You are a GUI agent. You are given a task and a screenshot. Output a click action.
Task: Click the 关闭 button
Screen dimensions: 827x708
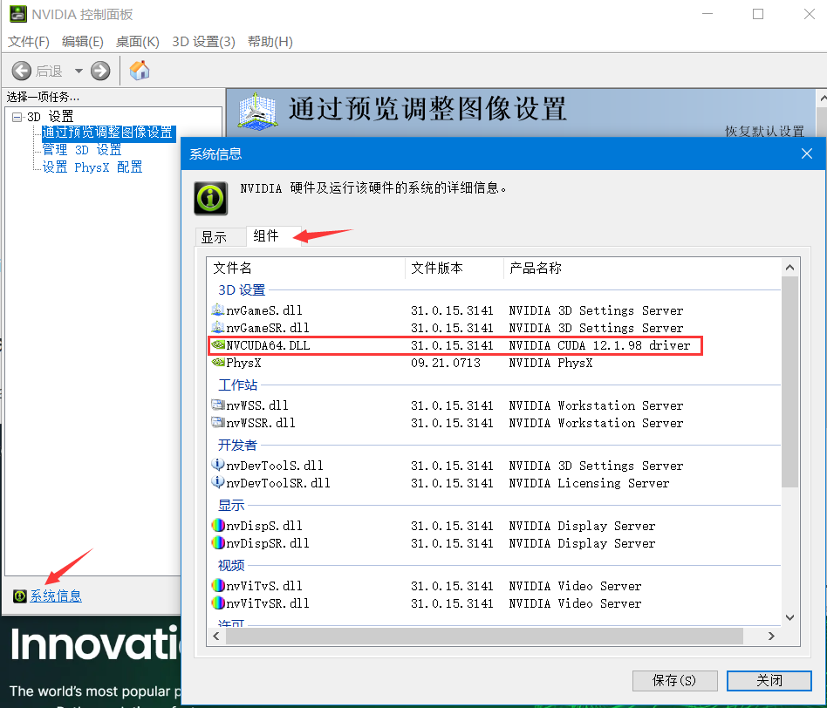(x=769, y=681)
